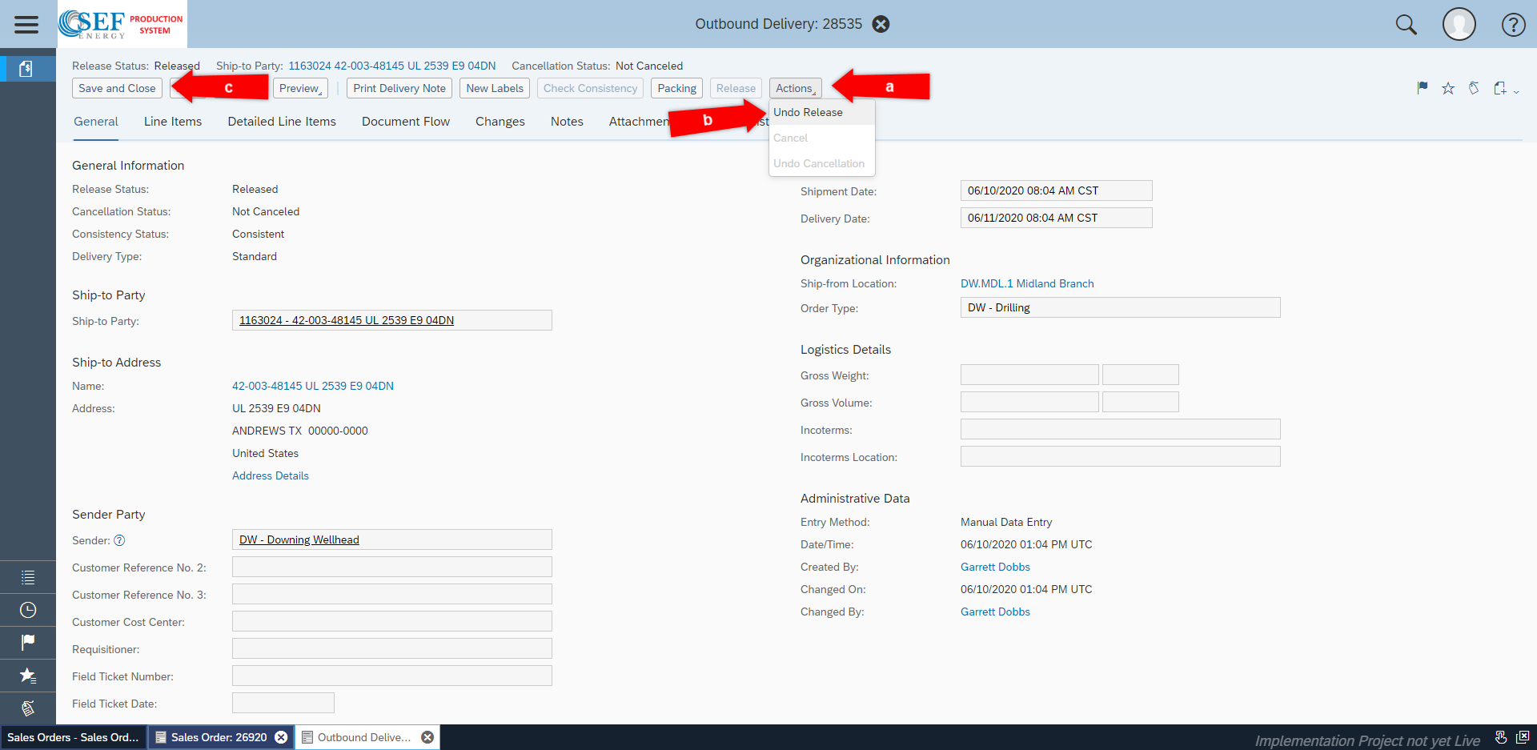Expand the chevron beside the new document icon

click(x=1516, y=91)
